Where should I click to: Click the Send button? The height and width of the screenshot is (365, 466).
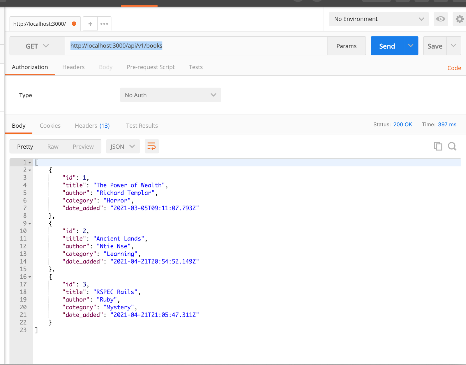pos(387,46)
